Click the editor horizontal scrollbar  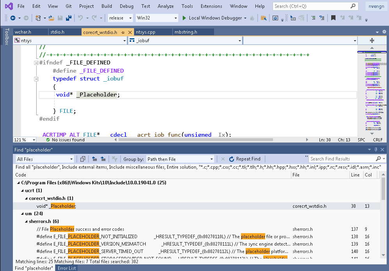[x=196, y=139]
